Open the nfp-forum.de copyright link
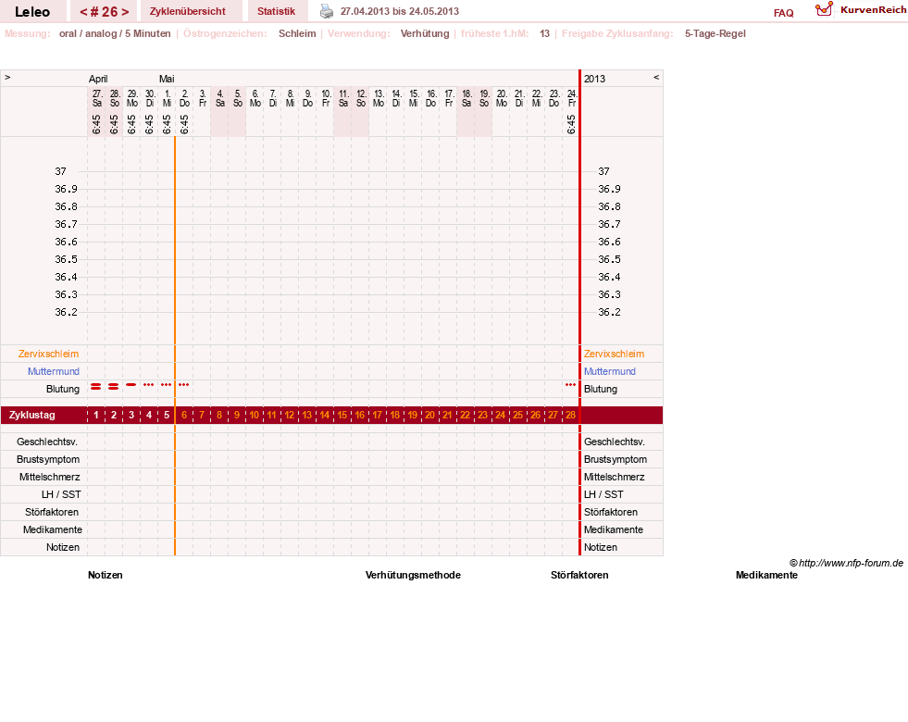The width and height of the screenshot is (908, 722). 846,563
